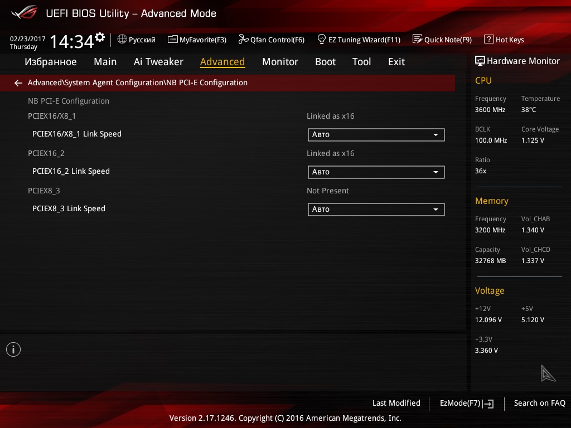Select PCIEX8_3 Link Speed label
Image resolution: width=571 pixels, height=428 pixels.
[x=69, y=208]
